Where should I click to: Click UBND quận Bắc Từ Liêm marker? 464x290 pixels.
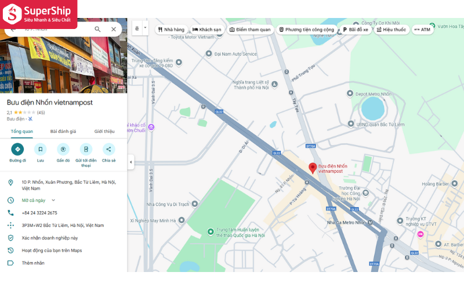coord(351,124)
